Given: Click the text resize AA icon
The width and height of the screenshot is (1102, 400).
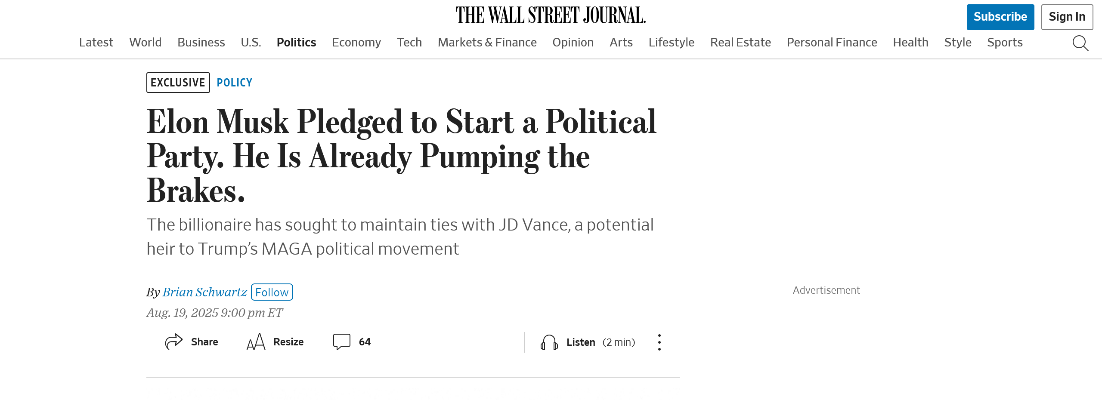Looking at the screenshot, I should click(256, 342).
